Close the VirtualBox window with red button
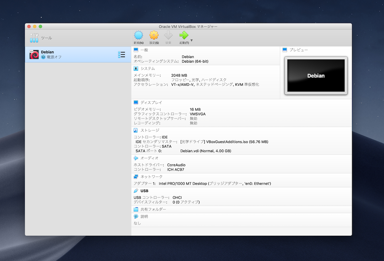 29,27
